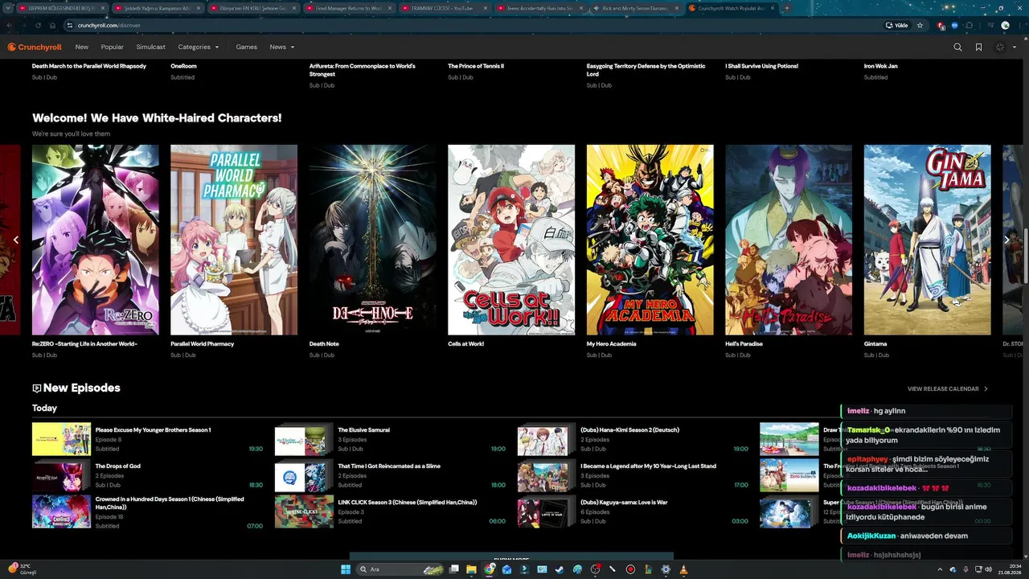Go to the Crunchyroll logo home

(35, 47)
